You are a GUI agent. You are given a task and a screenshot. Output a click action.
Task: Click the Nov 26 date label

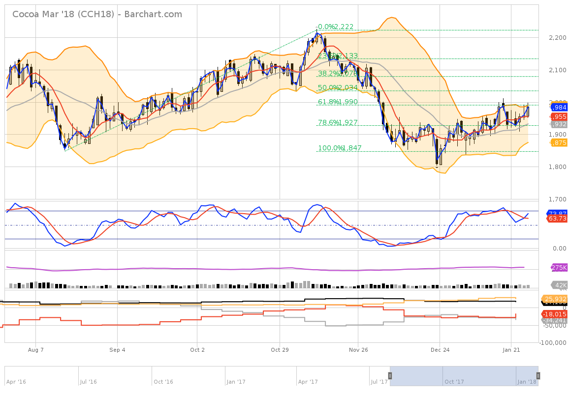click(358, 350)
